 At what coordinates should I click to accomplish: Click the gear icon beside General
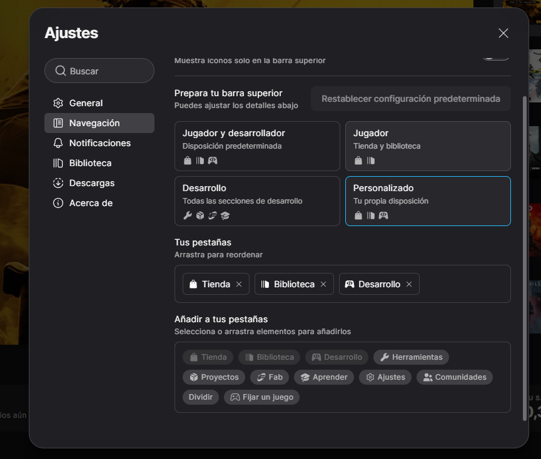pyautogui.click(x=58, y=103)
